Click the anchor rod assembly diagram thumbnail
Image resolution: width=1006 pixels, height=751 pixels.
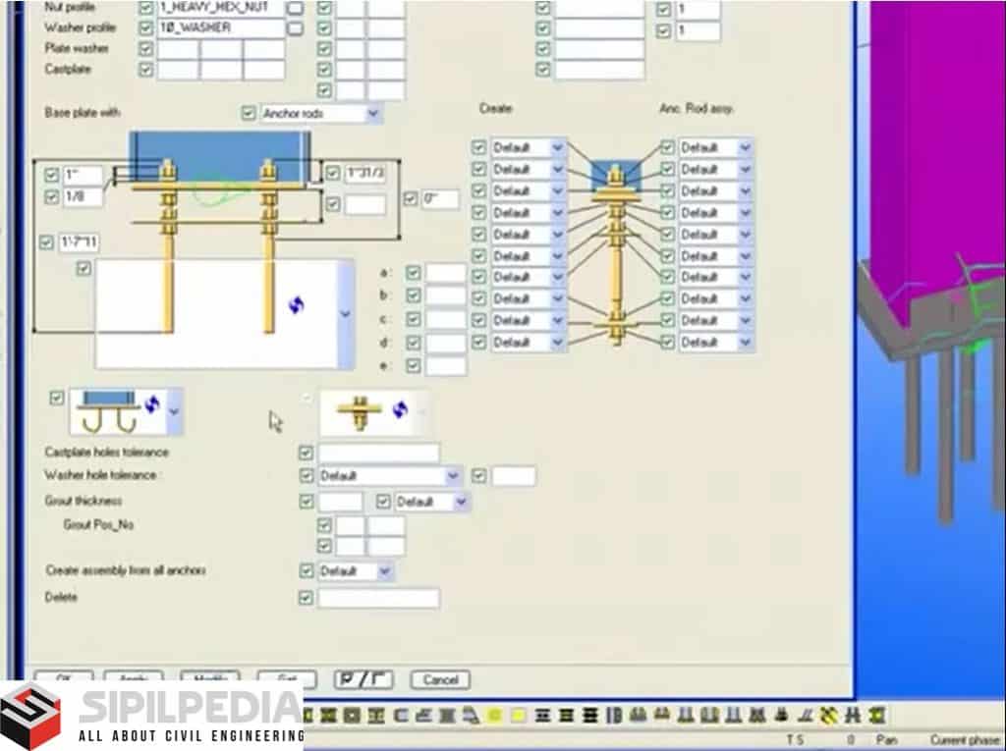(x=616, y=245)
